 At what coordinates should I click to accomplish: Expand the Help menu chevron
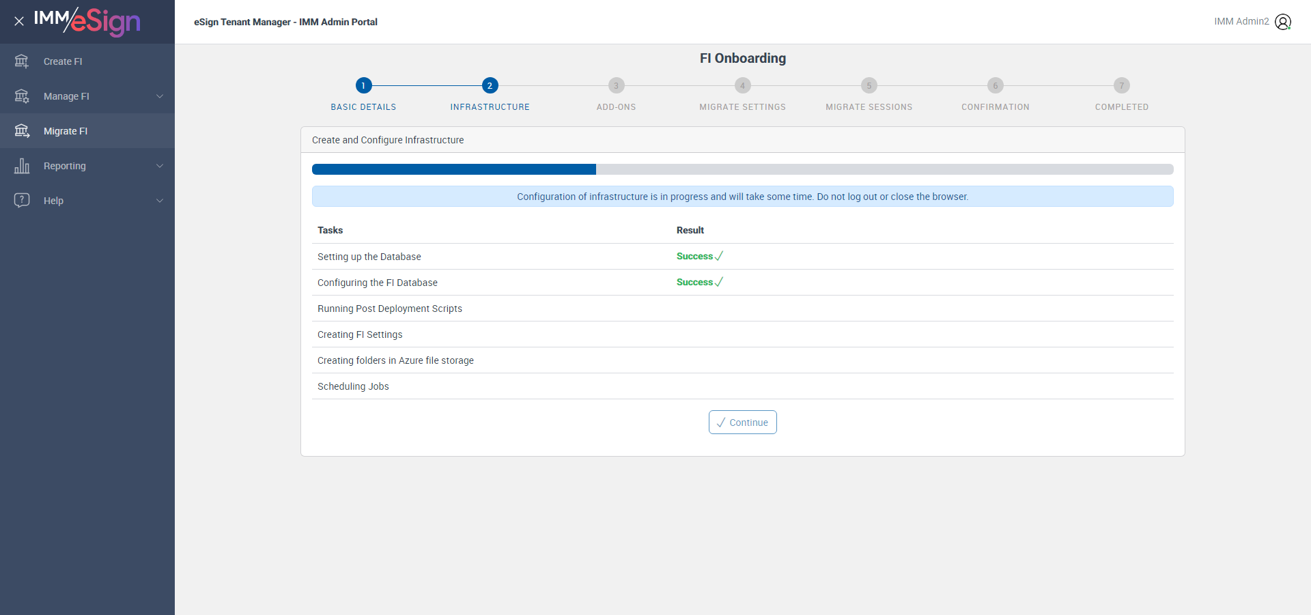click(x=160, y=201)
